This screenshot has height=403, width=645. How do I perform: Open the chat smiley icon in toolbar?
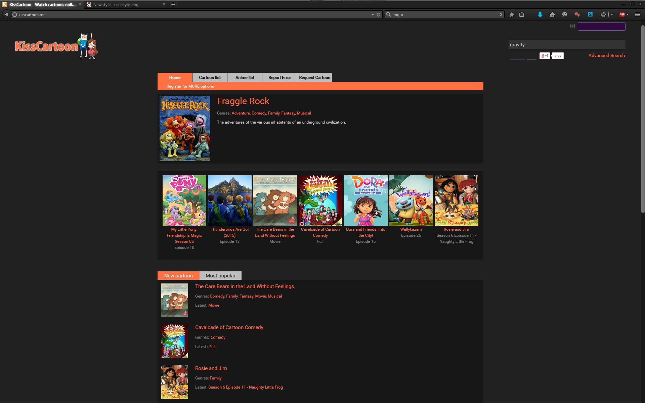click(565, 14)
